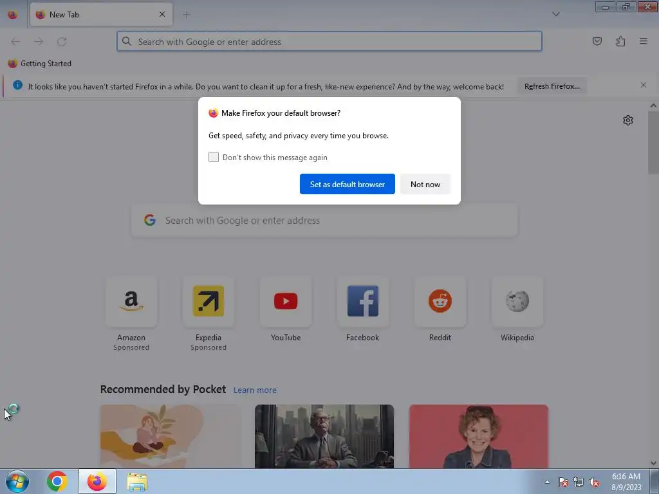Click the Show desktop strip at the taskbar end
Screen dimensions: 659x494
click(x=654, y=481)
